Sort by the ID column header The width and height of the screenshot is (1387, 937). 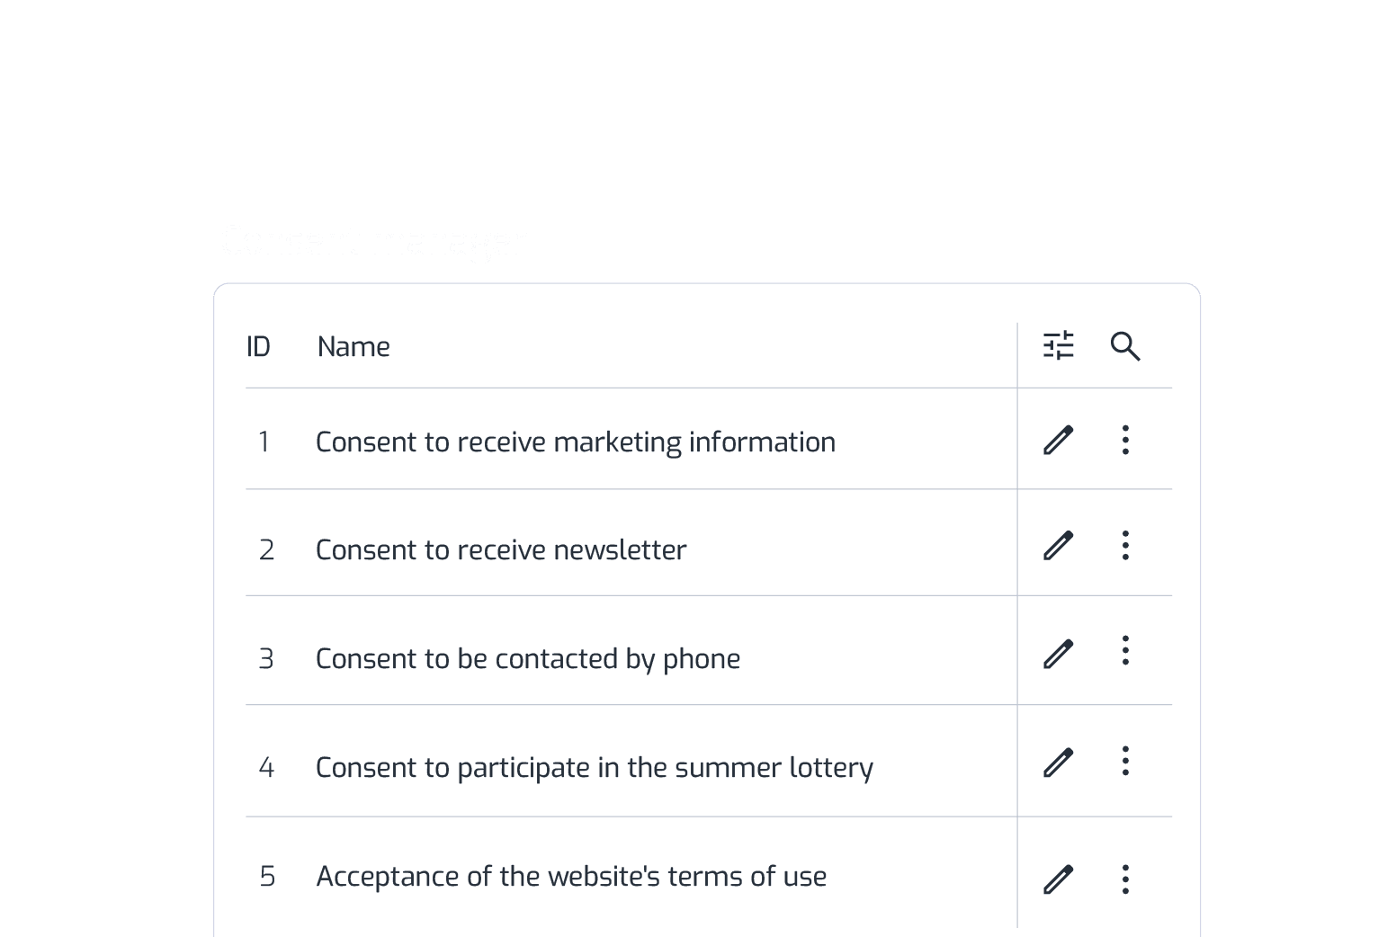click(x=258, y=346)
